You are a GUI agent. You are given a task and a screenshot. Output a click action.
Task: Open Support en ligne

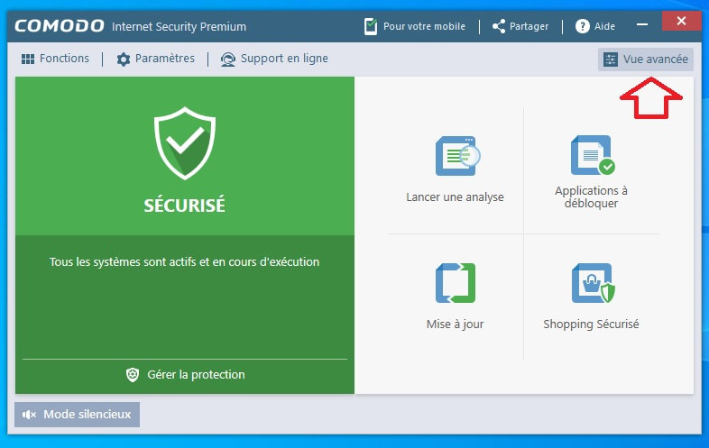(274, 59)
